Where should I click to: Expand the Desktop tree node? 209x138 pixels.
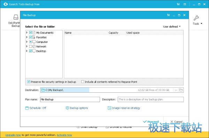click(27, 51)
